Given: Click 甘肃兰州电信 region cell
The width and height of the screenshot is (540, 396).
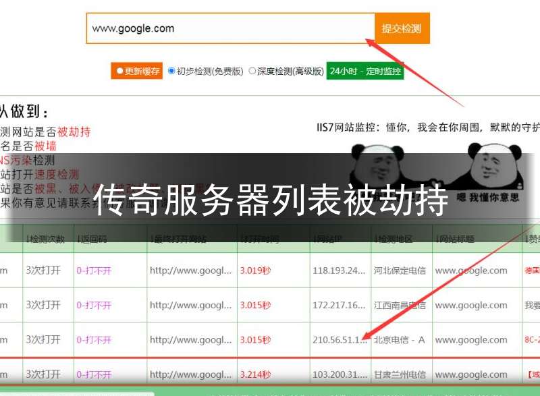Looking at the screenshot, I should click(x=400, y=374).
